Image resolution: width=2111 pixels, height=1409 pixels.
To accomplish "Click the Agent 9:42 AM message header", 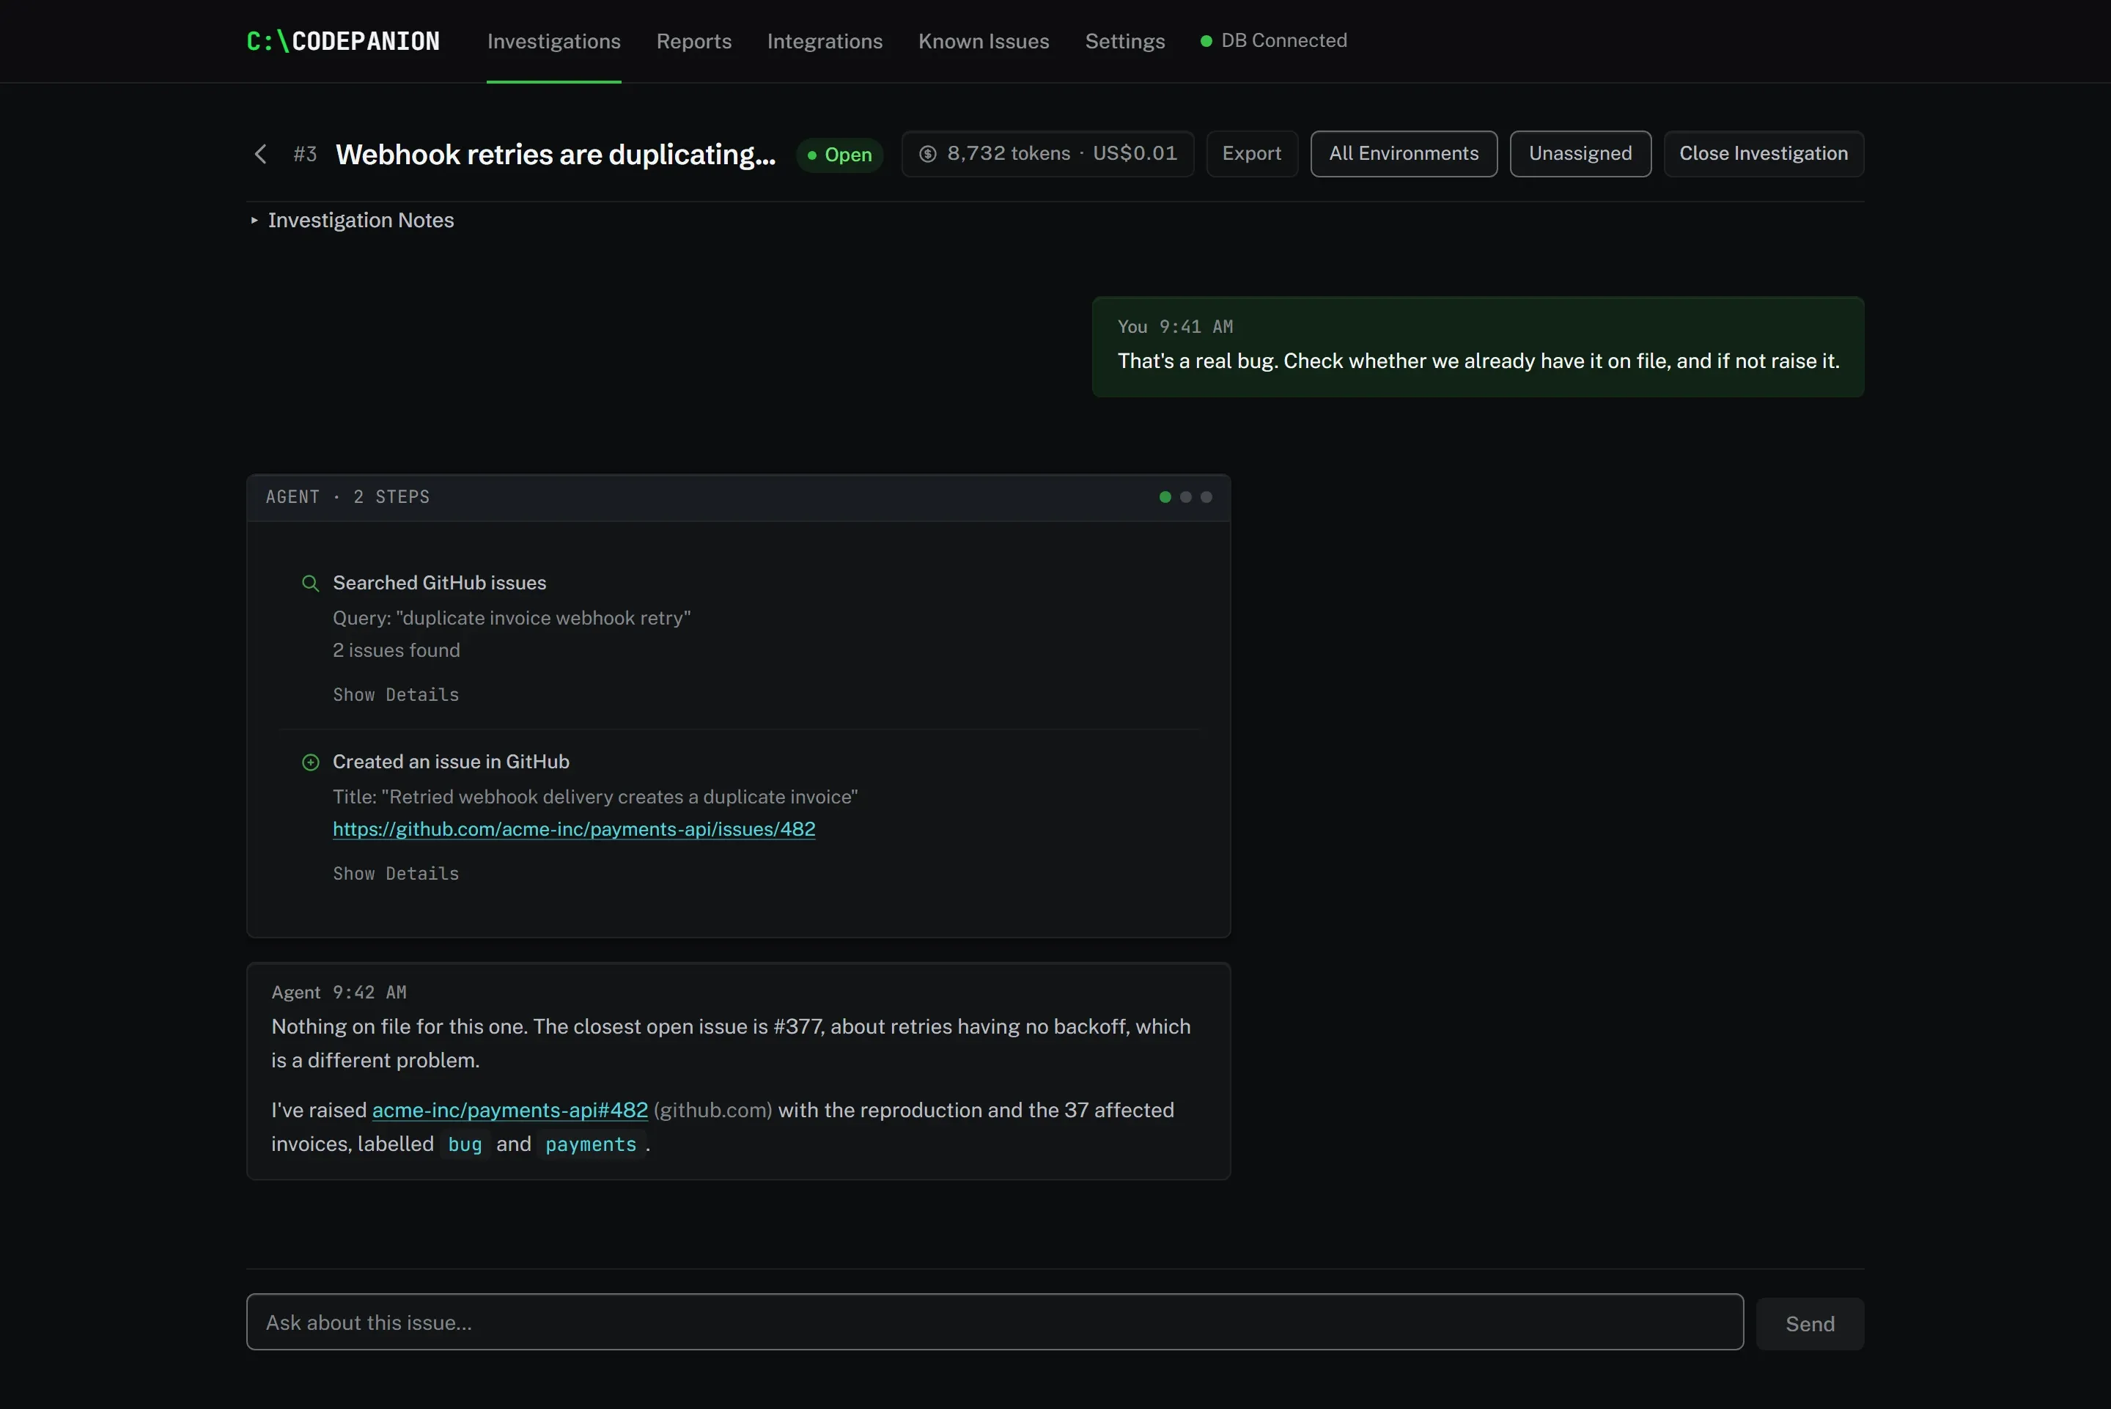I will 339,993.
